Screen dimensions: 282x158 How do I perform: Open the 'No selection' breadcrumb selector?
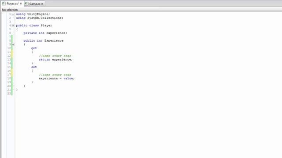tap(10, 10)
